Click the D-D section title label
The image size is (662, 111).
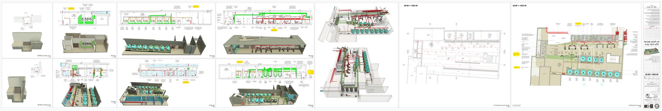[212, 106]
